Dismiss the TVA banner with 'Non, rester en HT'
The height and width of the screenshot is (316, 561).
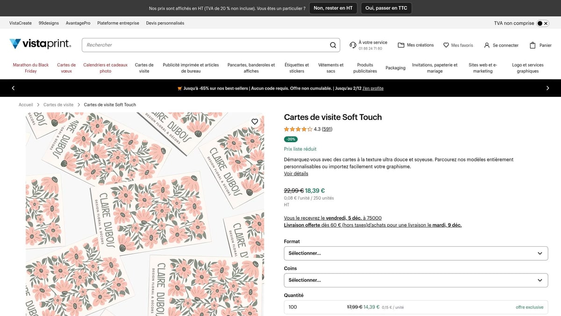pos(333,8)
